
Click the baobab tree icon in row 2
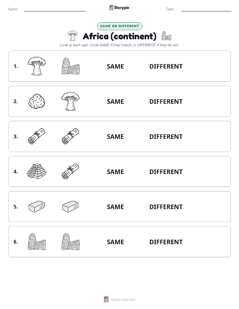(x=70, y=101)
